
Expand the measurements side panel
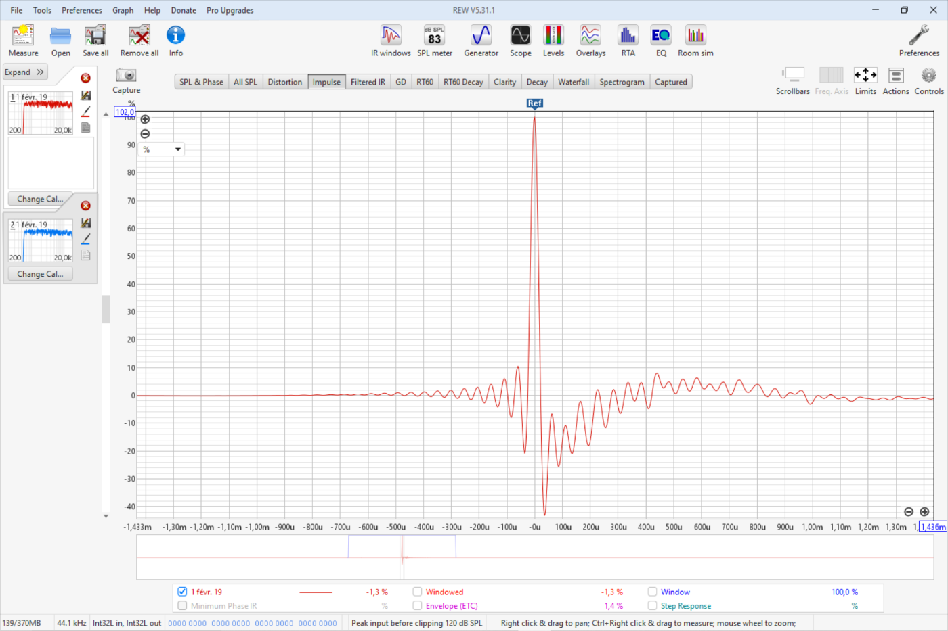click(x=25, y=72)
